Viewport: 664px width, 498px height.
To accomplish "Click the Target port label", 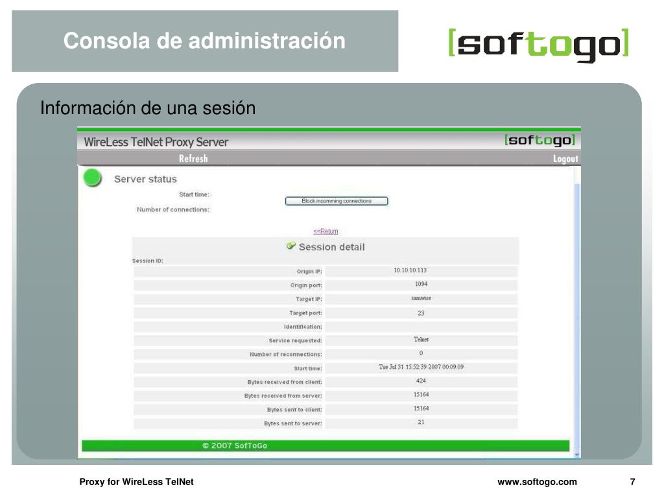I will pyautogui.click(x=306, y=313).
